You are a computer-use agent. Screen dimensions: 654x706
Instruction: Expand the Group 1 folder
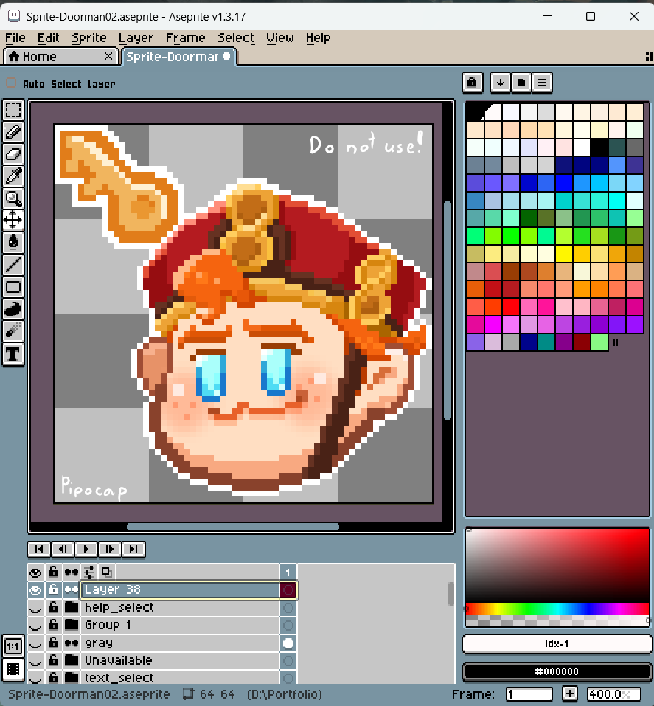pos(71,626)
